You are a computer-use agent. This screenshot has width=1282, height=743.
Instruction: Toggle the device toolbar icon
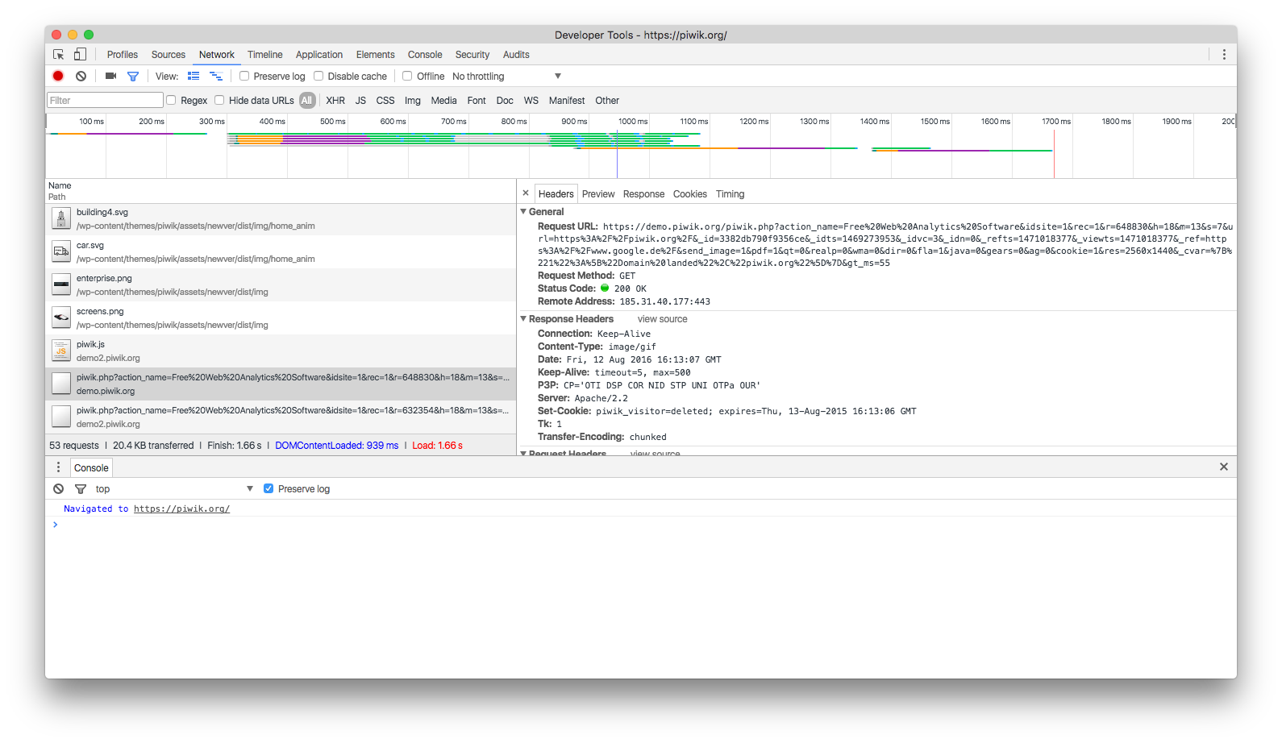80,55
